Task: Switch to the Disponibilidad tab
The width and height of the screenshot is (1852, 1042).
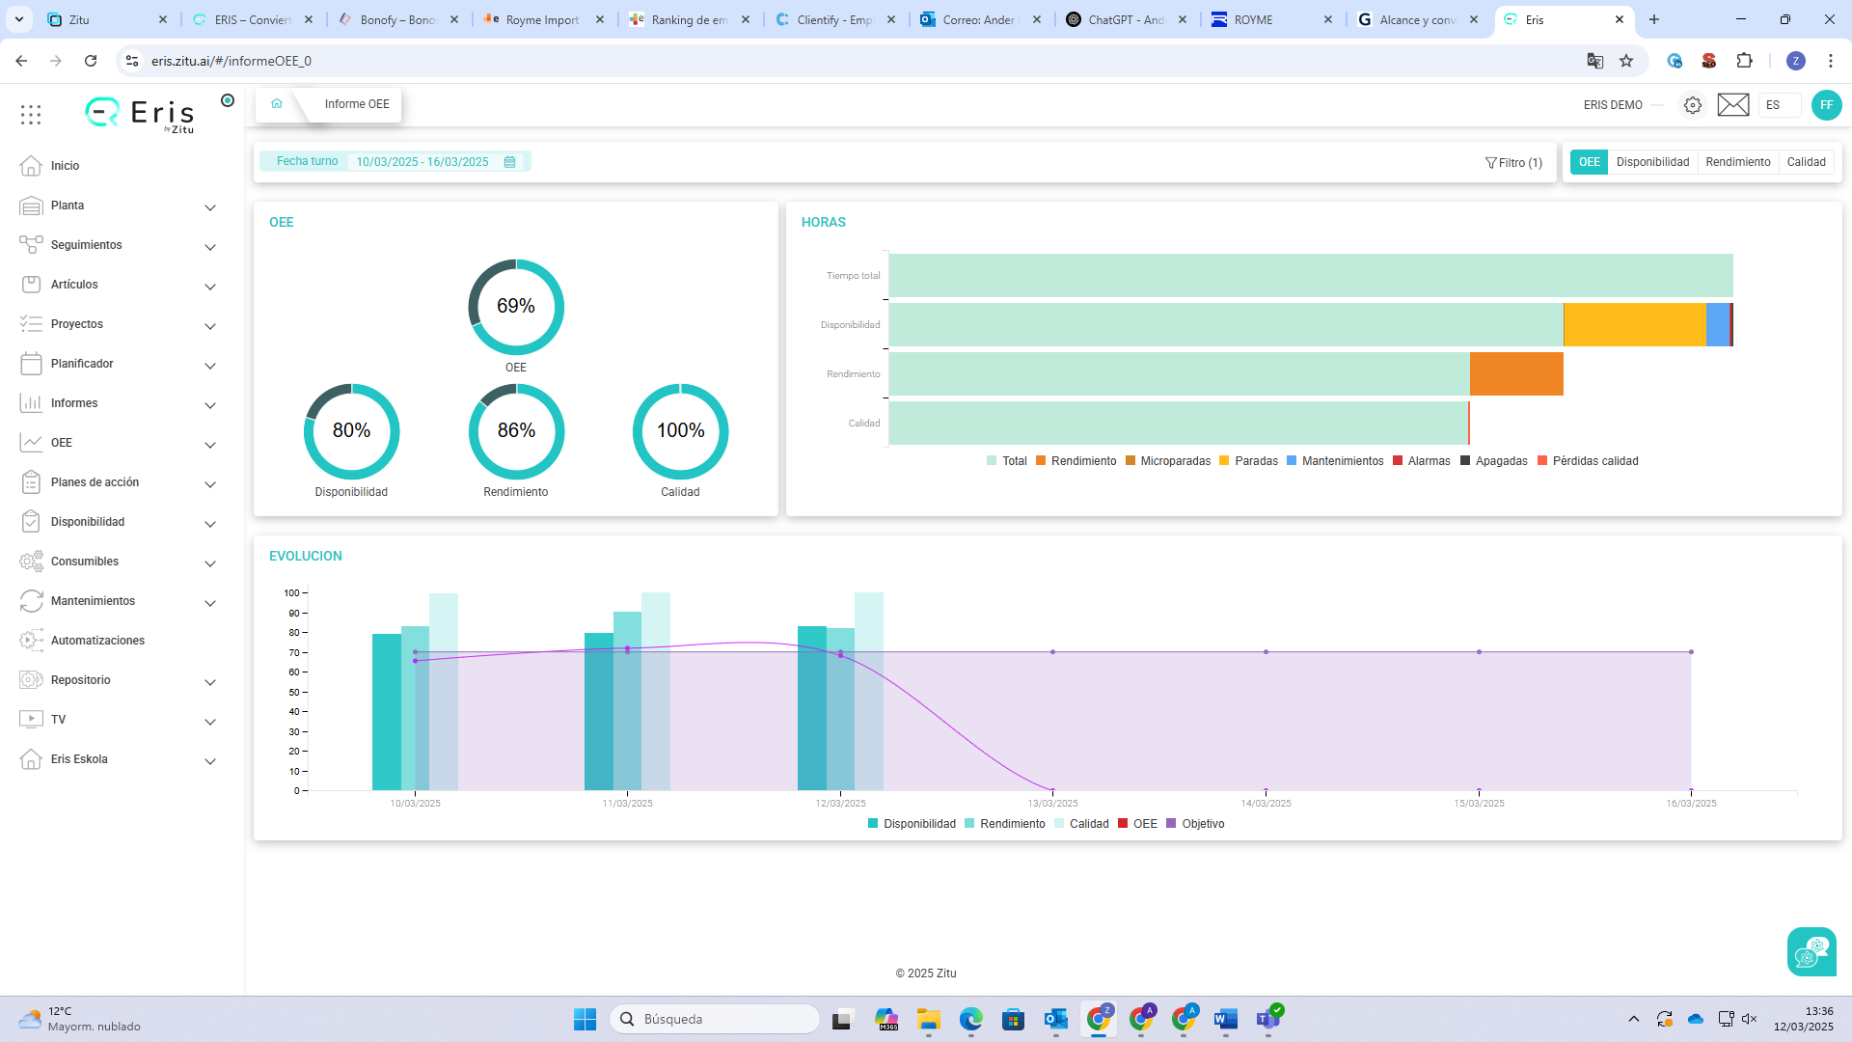Action: pyautogui.click(x=1652, y=162)
